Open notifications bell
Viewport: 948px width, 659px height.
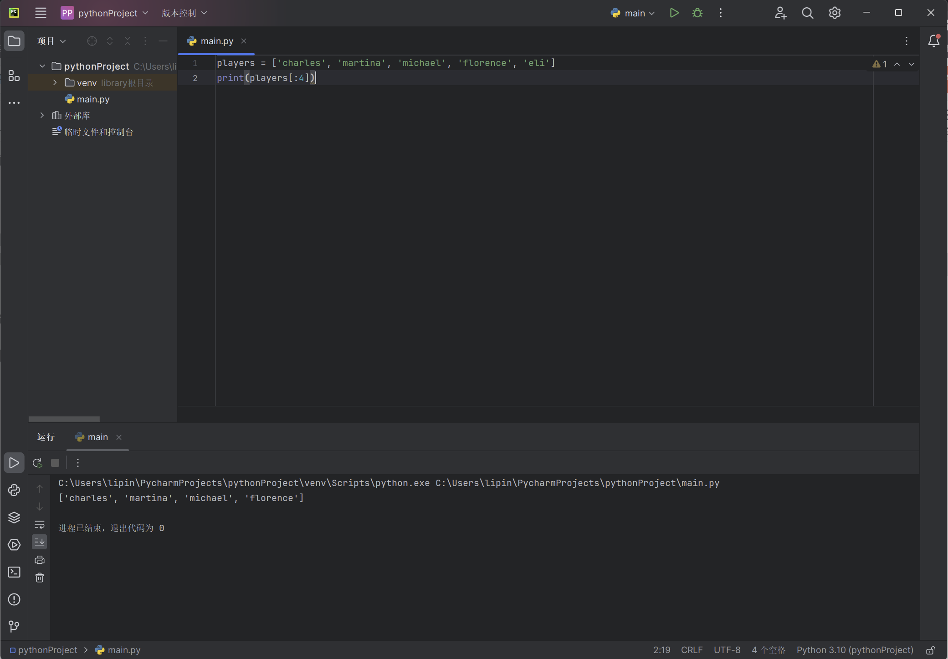tap(933, 41)
